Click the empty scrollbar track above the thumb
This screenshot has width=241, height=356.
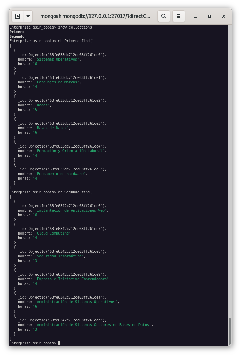(x=230, y=169)
